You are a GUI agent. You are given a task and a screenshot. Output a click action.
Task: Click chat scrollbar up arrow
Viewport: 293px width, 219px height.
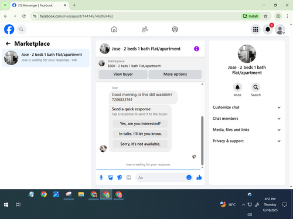tap(202, 85)
